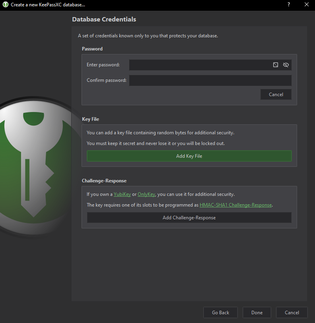Click the Add Key File button
This screenshot has width=315, height=323.
189,156
